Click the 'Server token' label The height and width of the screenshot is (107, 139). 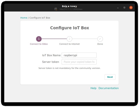[50, 62]
